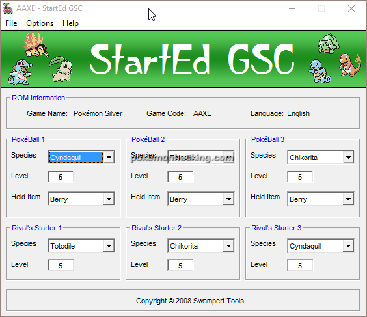
Task: Click Rival's Starter 2 Level field
Action: point(180,266)
